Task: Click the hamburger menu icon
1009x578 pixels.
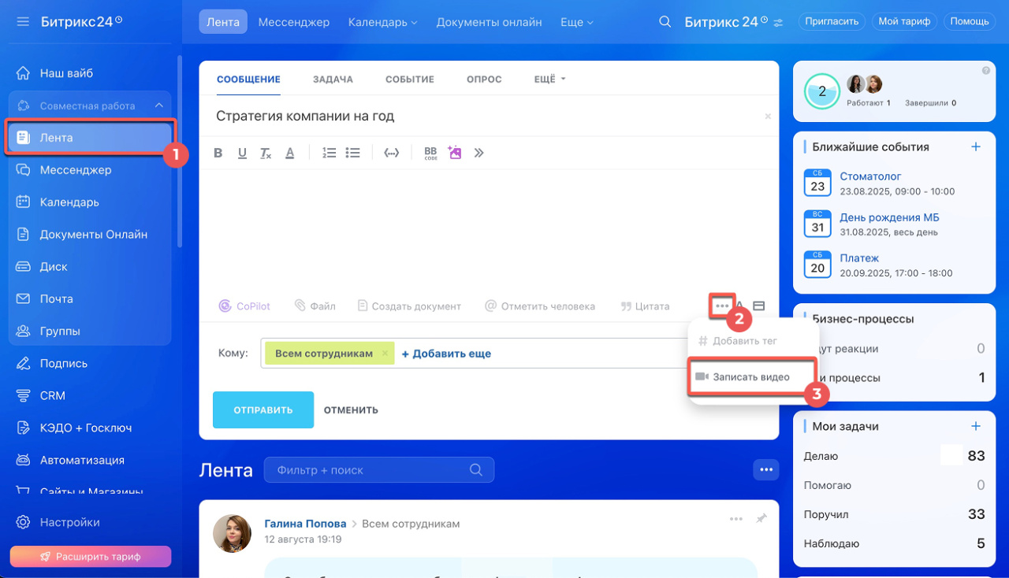Action: tap(23, 22)
